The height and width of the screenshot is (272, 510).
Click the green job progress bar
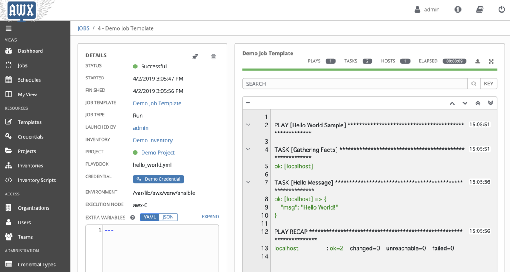(x=370, y=69)
